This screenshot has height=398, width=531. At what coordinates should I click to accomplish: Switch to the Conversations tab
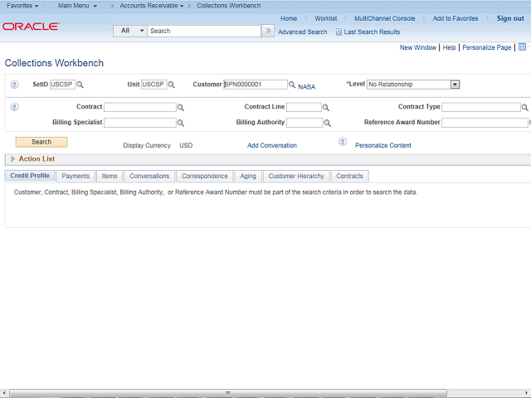click(x=149, y=176)
